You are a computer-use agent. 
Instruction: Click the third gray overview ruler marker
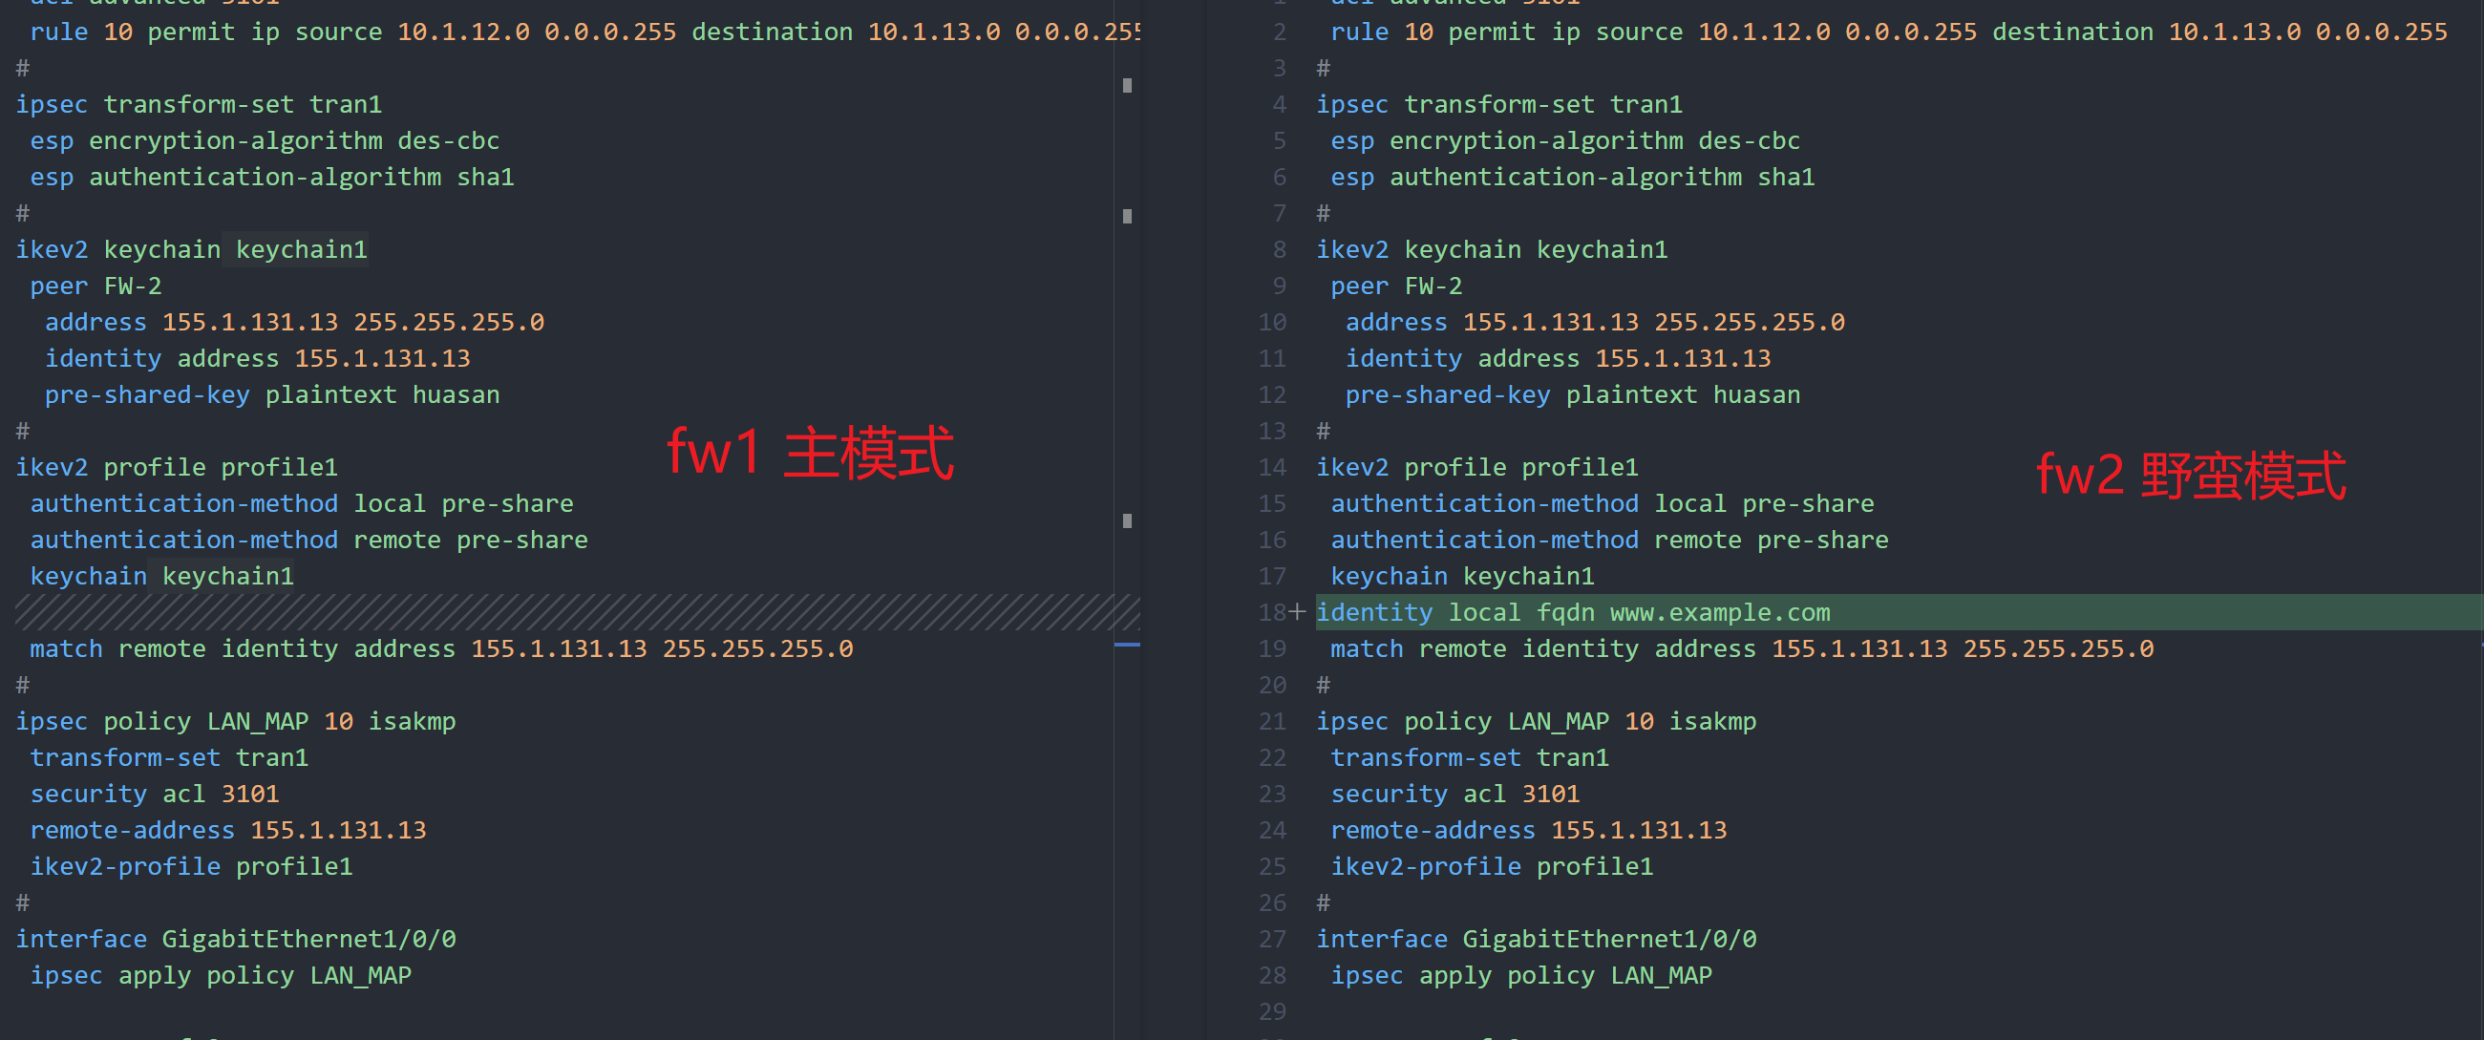point(1127,521)
